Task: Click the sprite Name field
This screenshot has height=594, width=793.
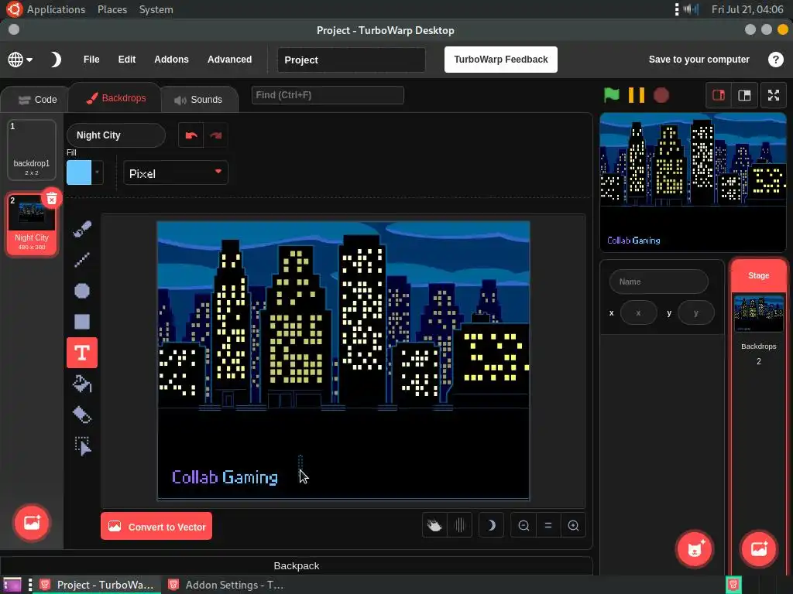Action: tap(658, 282)
